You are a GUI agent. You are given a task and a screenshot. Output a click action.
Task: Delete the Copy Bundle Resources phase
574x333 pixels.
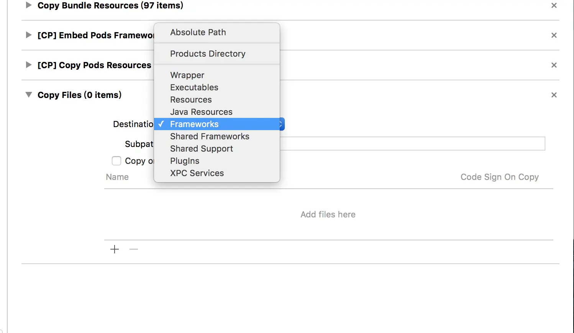[554, 5]
